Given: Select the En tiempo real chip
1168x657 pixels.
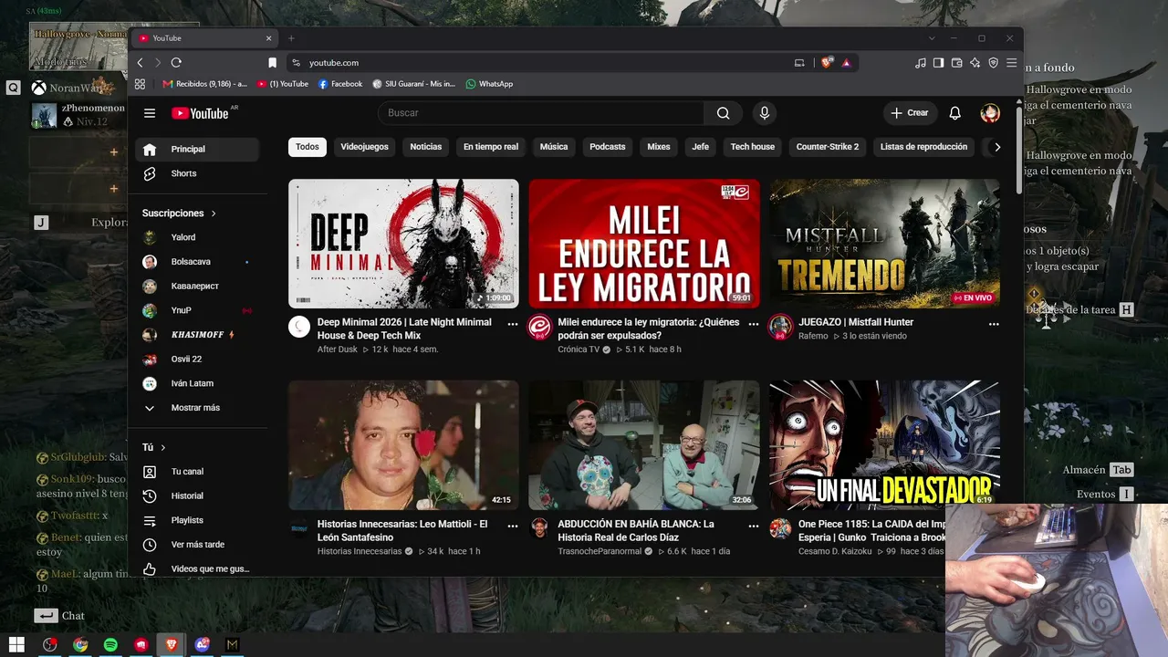Looking at the screenshot, I should coord(491,147).
